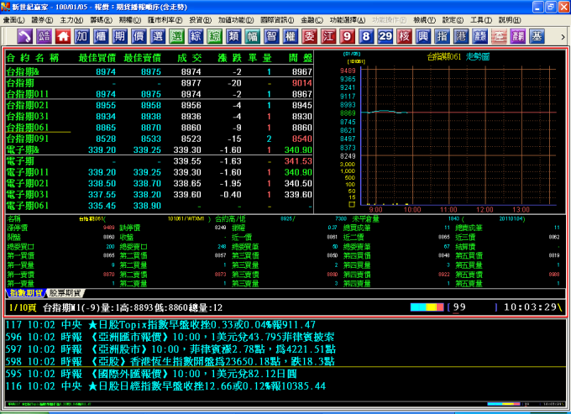
Task: Select the blue number 8 icon
Action: (366, 36)
